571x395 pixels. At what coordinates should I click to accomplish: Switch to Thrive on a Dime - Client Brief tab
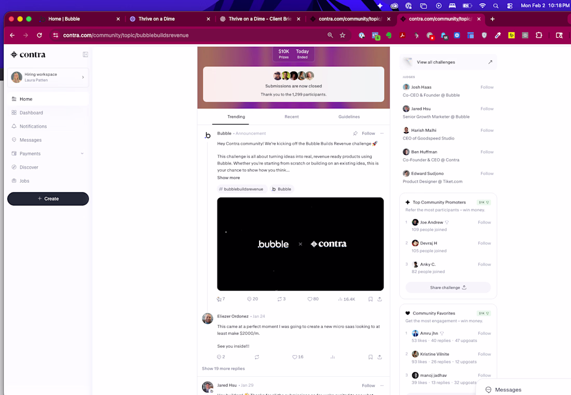(260, 19)
